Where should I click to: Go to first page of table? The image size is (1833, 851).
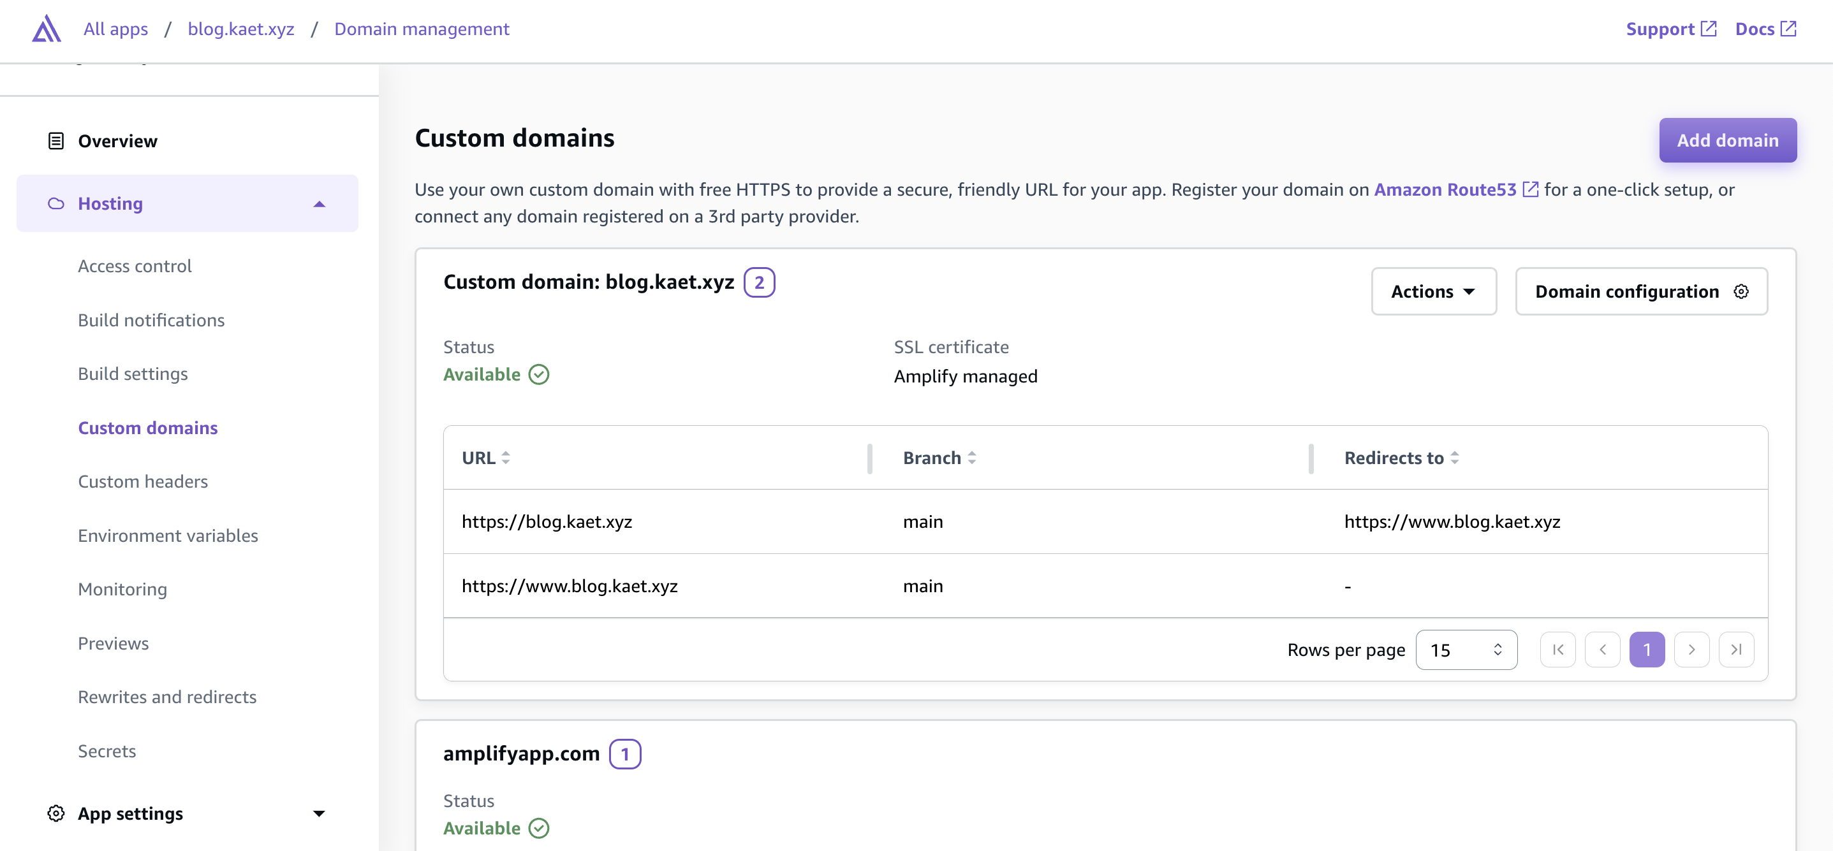pyautogui.click(x=1557, y=650)
